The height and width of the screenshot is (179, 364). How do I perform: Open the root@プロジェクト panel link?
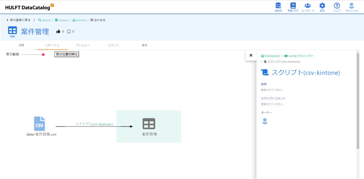point(299,56)
